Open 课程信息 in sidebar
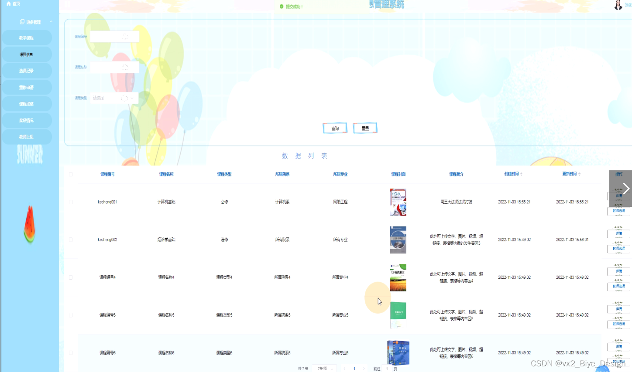This screenshot has width=632, height=372. point(27,54)
